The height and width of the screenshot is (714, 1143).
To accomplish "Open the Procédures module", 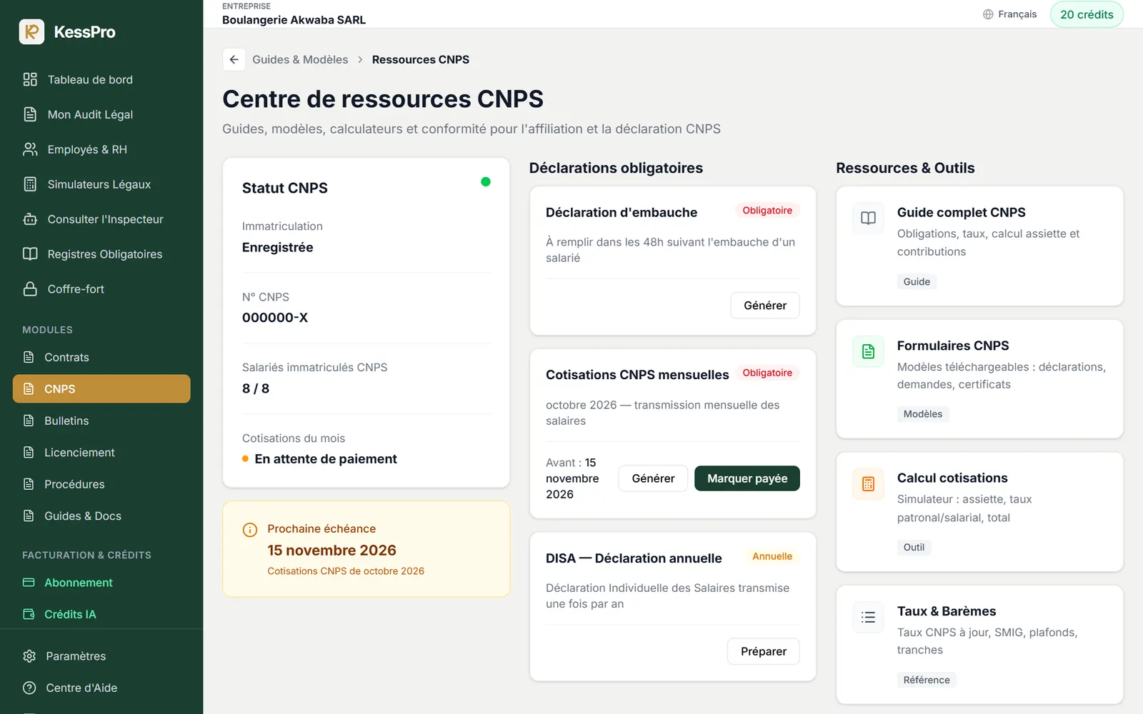I will 101,484.
